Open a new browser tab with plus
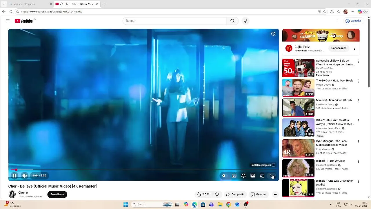Image resolution: width=371 pixels, height=209 pixels. click(x=104, y=4)
